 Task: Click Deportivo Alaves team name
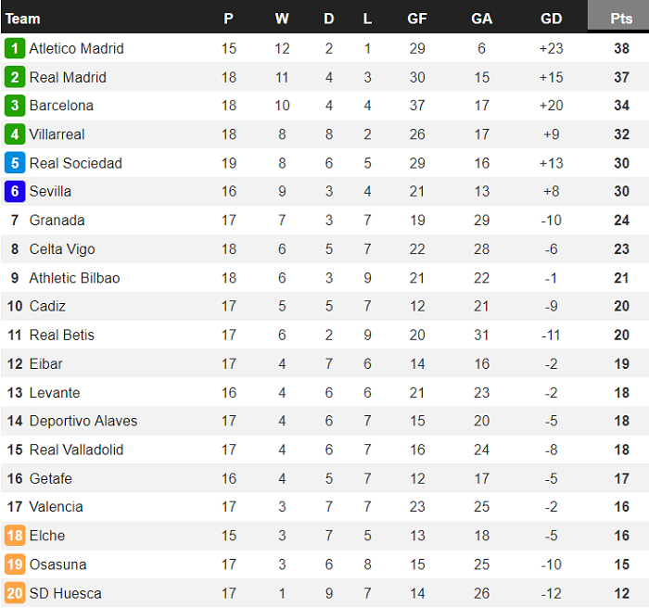point(83,421)
